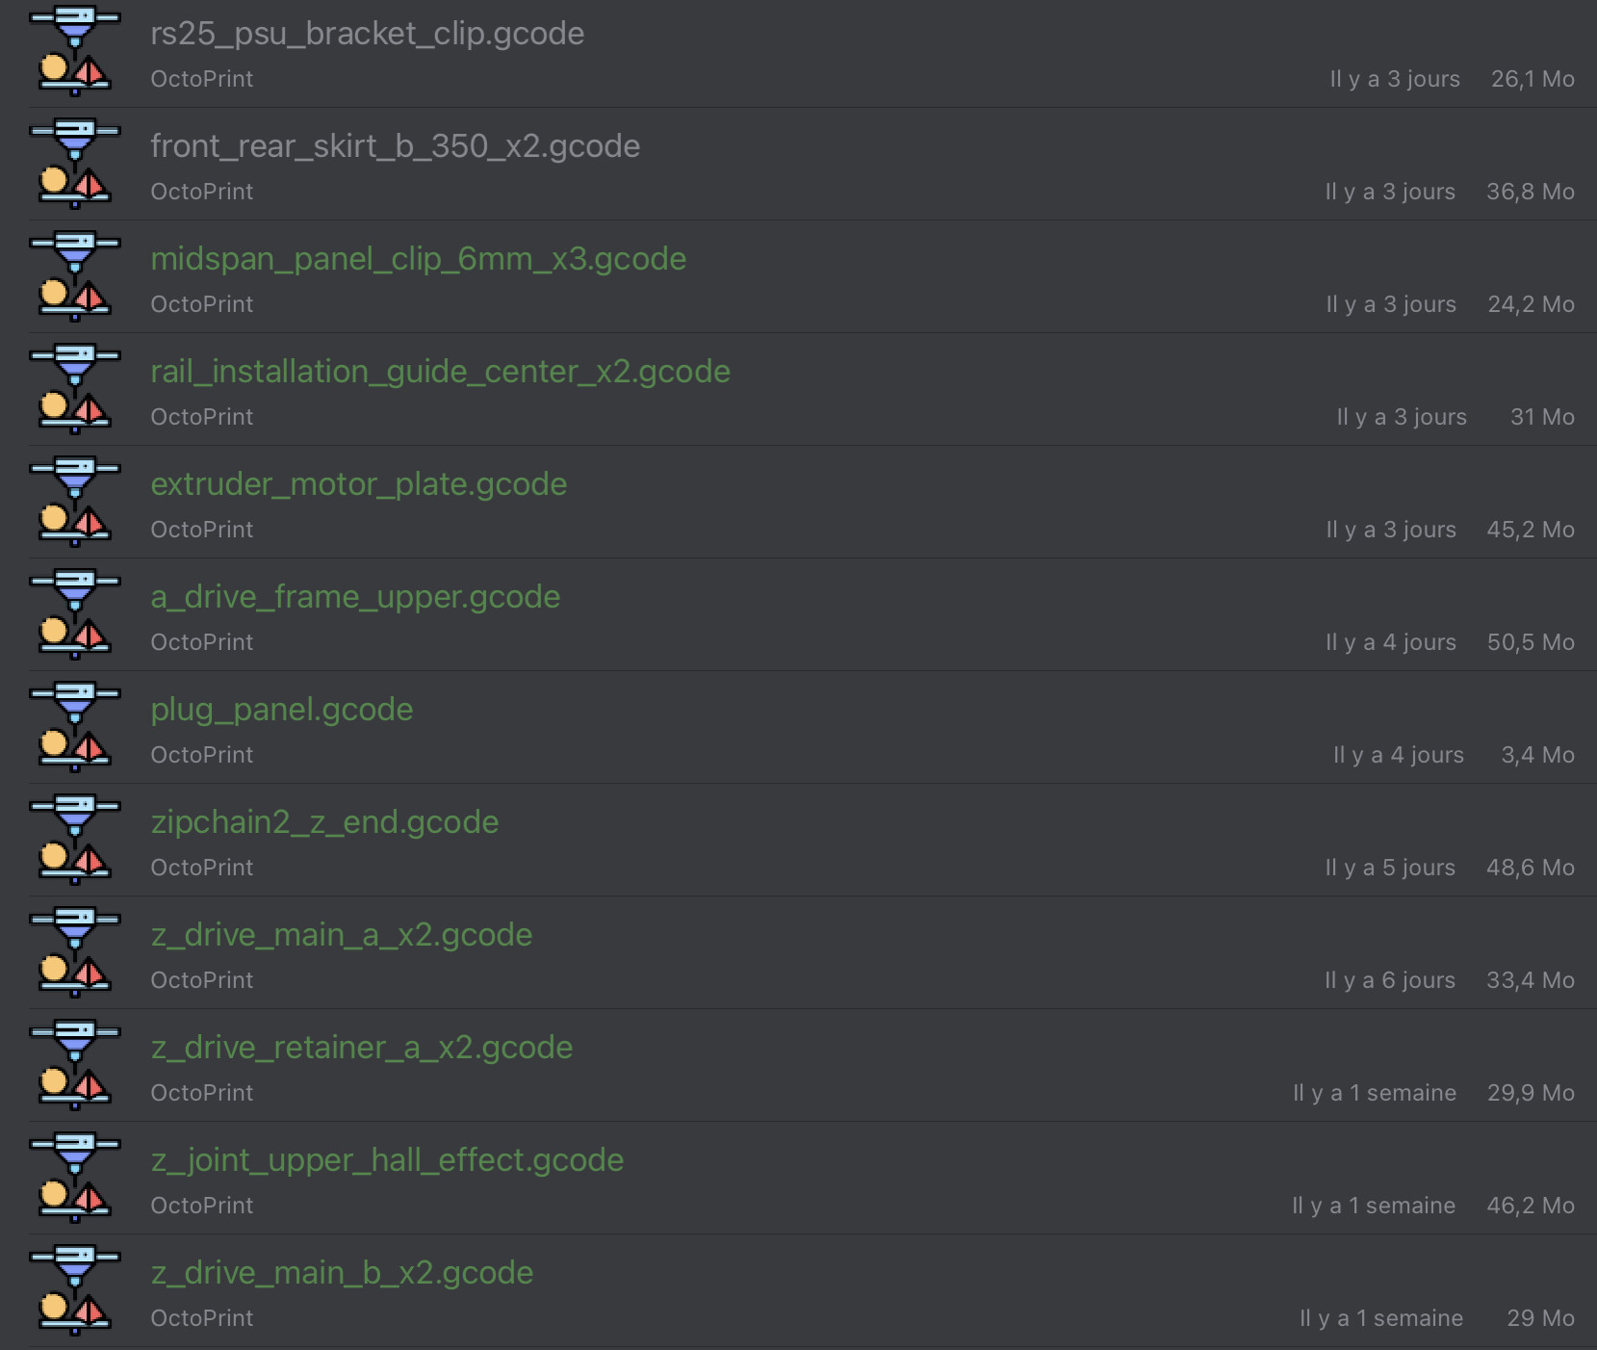The width and height of the screenshot is (1597, 1350).
Task: Click the printer icon beside z_drive_main_a_x2.gcode
Action: click(75, 952)
